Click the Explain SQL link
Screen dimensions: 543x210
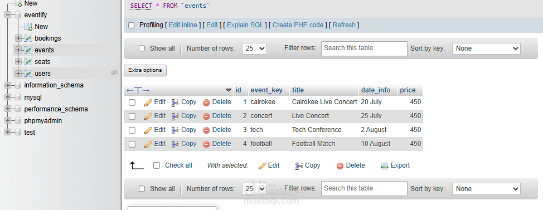245,25
